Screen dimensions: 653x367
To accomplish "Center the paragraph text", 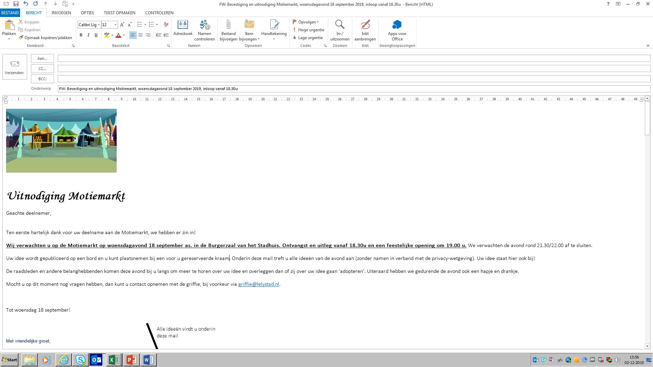I will pyautogui.click(x=140, y=35).
